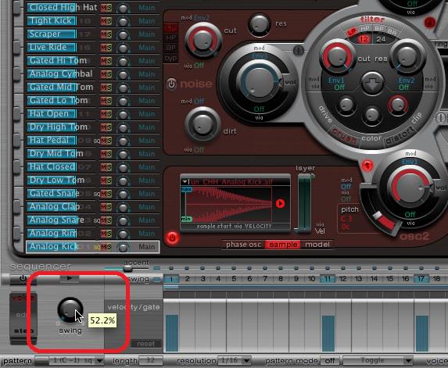Screen dimensions: 448x368
Task: Click the osc2 volume knob
Action: pos(410,187)
